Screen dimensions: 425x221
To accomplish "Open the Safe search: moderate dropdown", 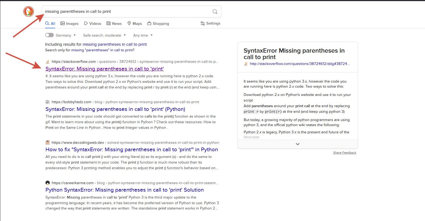I will click(104, 35).
